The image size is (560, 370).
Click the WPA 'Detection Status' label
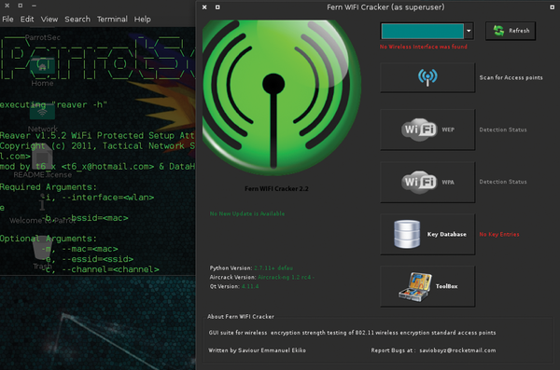point(503,182)
